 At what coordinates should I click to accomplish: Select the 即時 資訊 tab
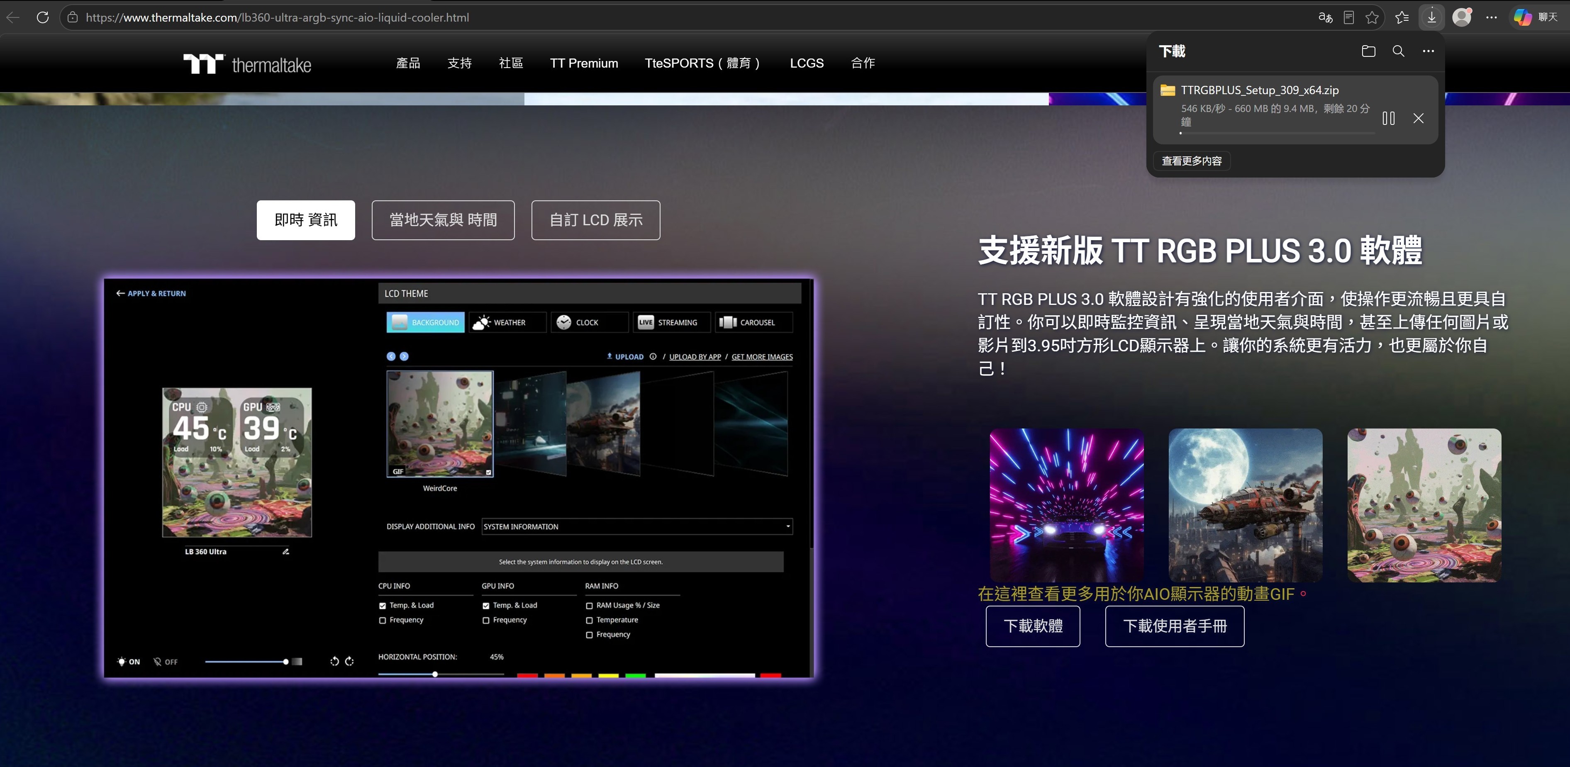306,220
